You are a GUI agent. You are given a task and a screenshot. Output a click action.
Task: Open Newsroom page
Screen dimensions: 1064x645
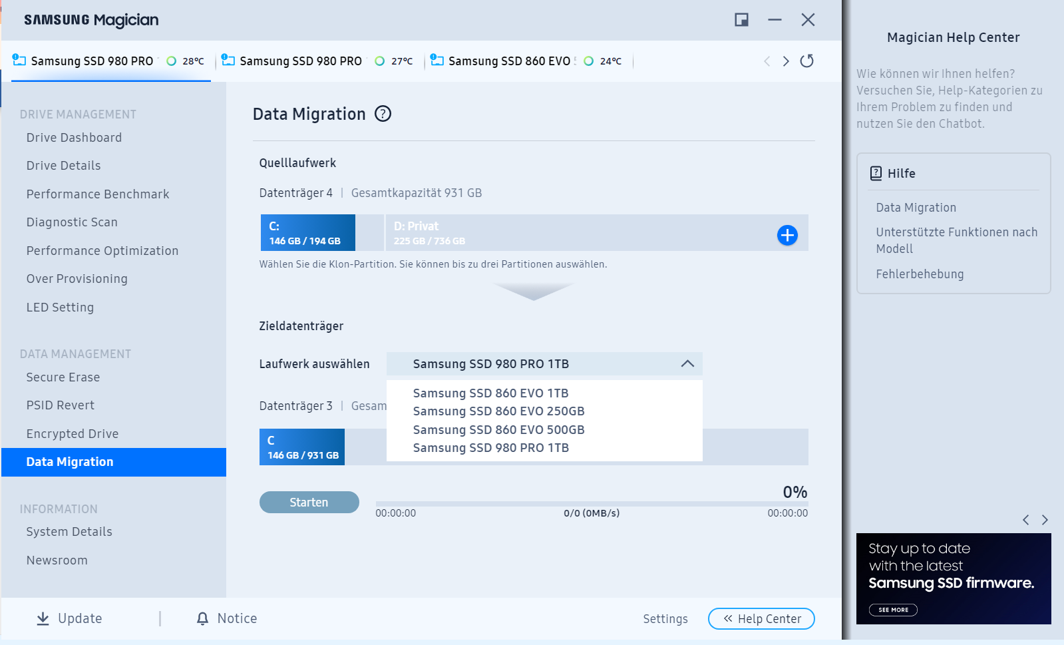point(57,560)
